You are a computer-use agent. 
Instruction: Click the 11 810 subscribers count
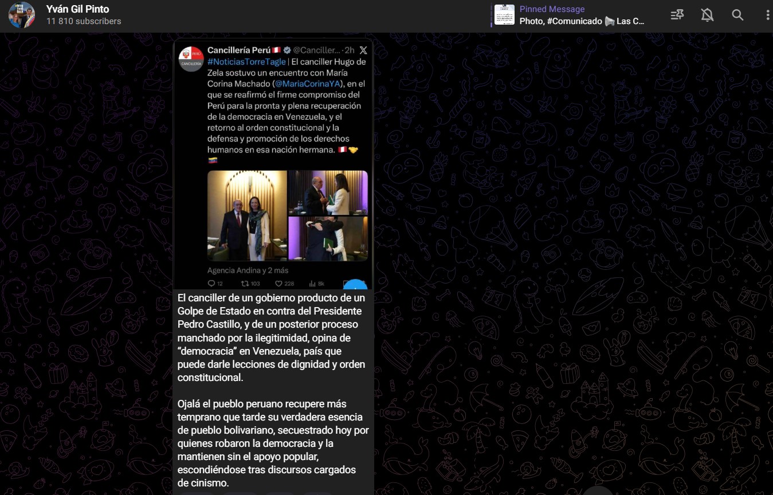84,21
